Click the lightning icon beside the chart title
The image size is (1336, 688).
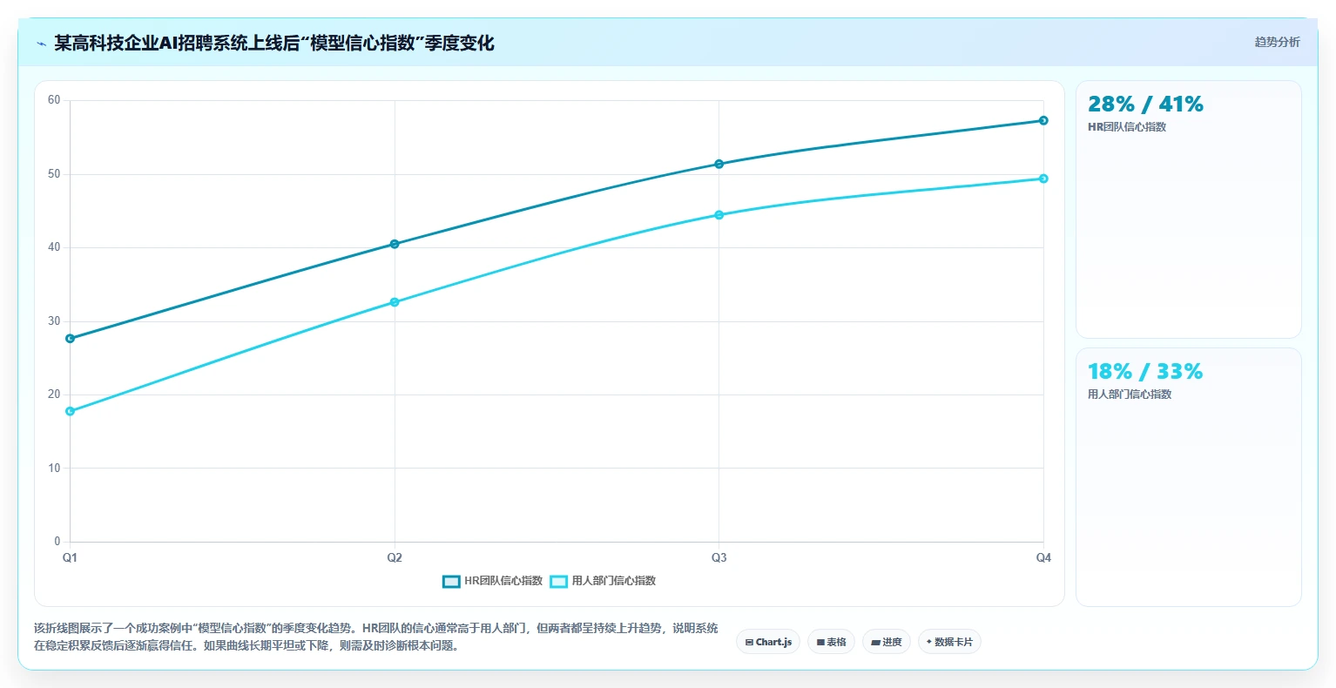[x=42, y=44]
